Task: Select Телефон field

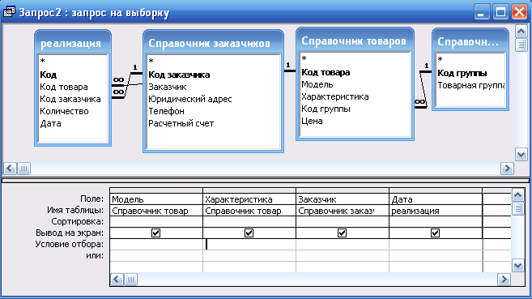Action: pyautogui.click(x=166, y=111)
